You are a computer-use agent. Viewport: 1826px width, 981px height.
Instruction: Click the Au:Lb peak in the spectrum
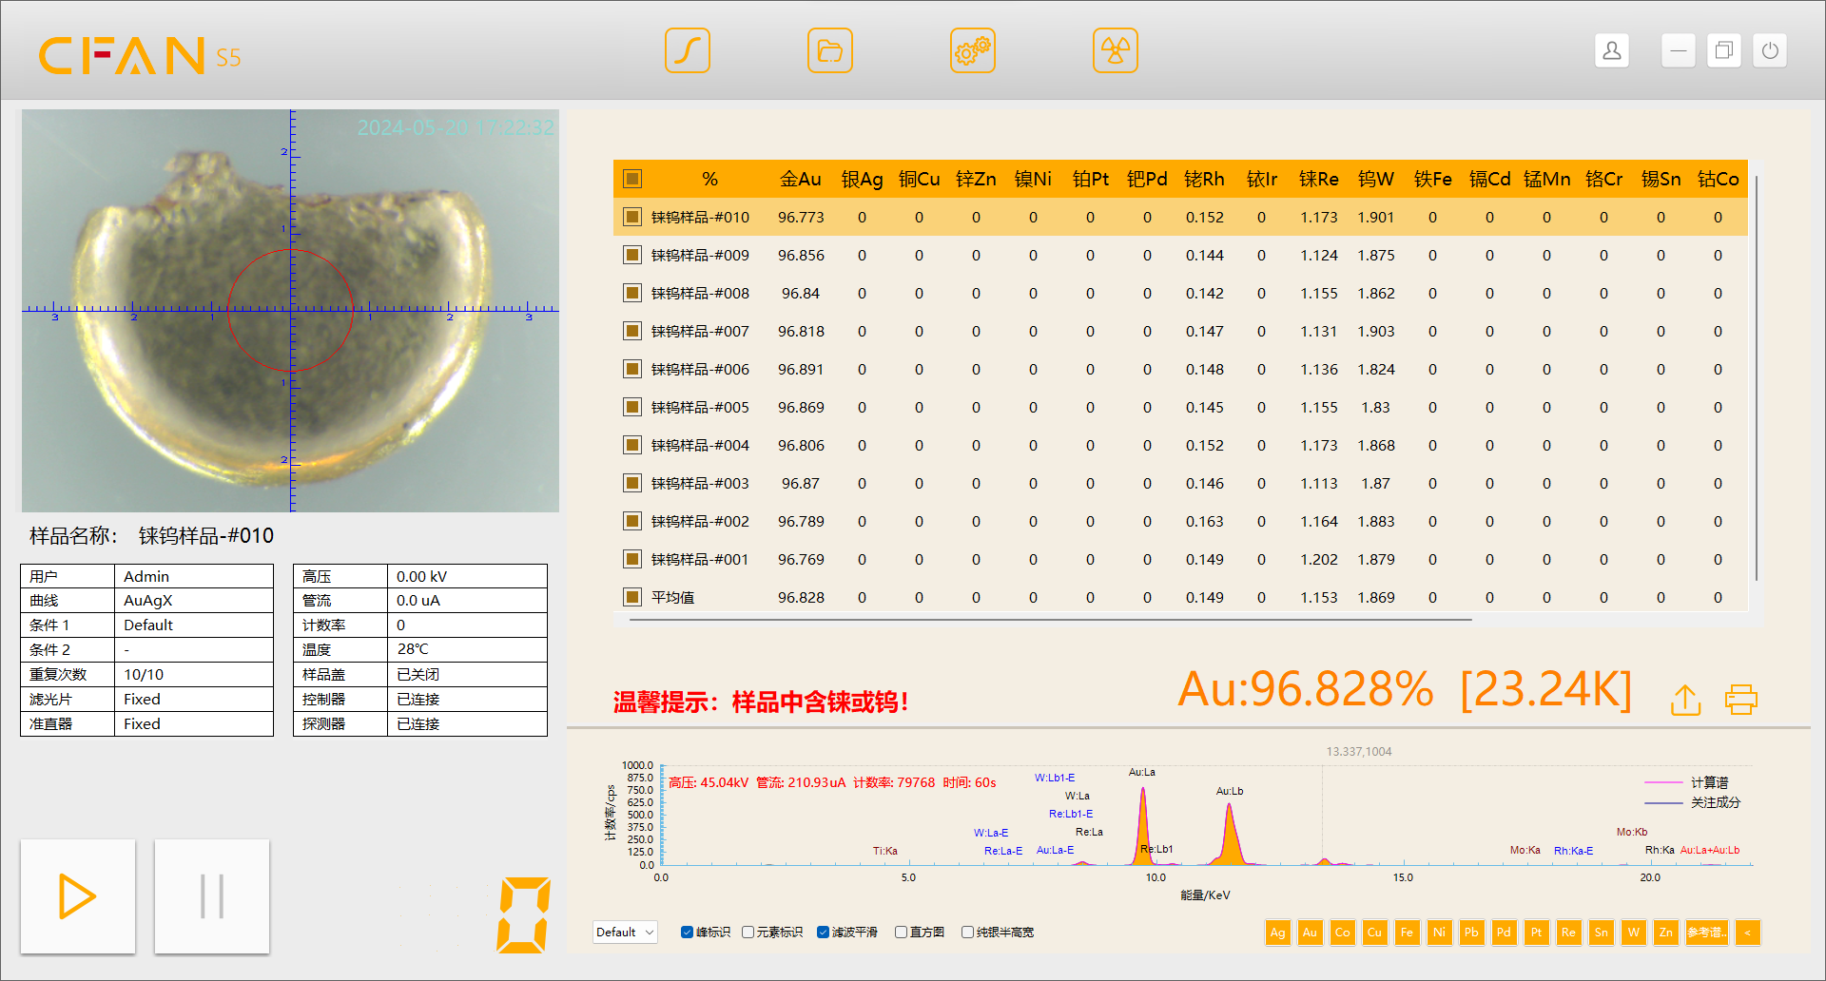[1230, 834]
